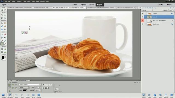Open the Filters panel
Viewport: 175px width, 98px height.
coord(155,96)
